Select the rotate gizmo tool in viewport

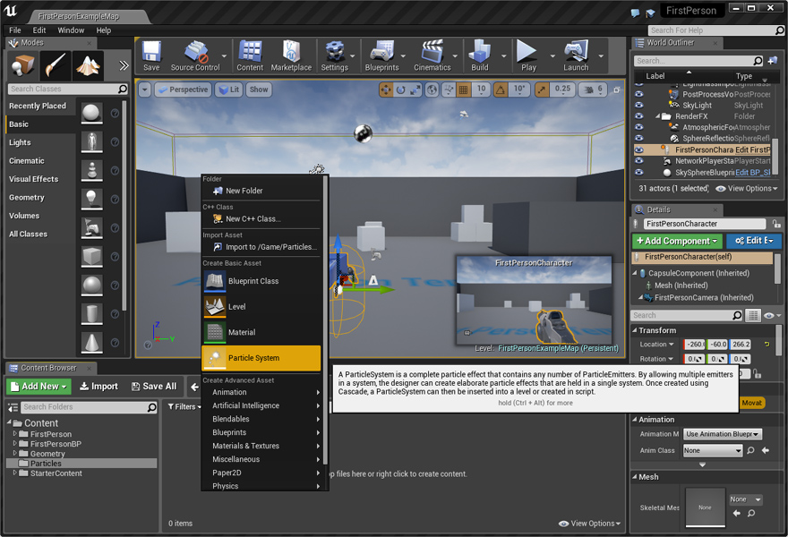pos(400,89)
